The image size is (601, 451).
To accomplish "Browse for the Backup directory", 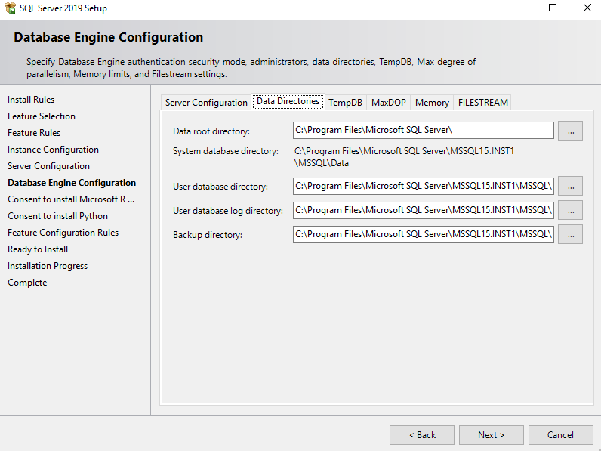I will coord(570,234).
